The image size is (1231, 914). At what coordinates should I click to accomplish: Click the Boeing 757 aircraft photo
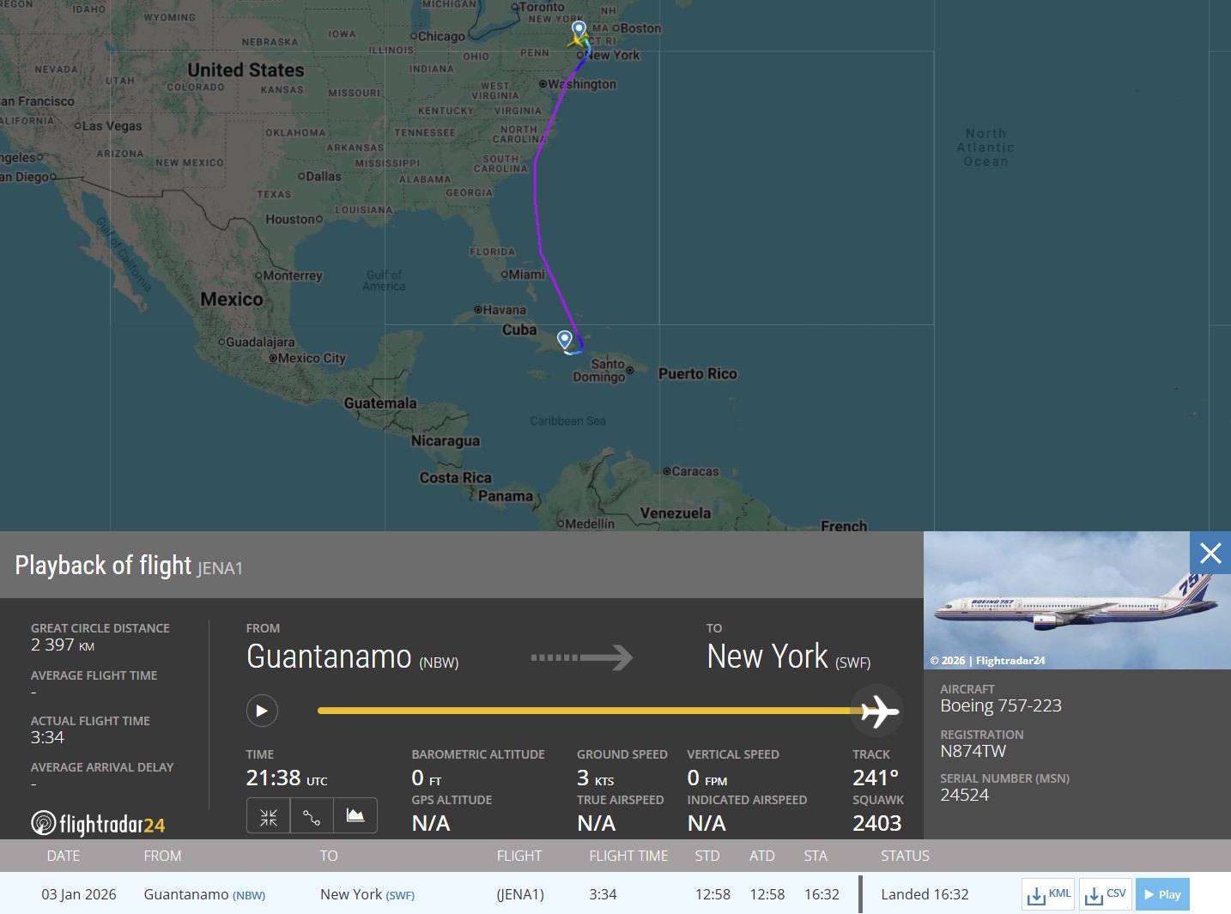tap(1076, 601)
